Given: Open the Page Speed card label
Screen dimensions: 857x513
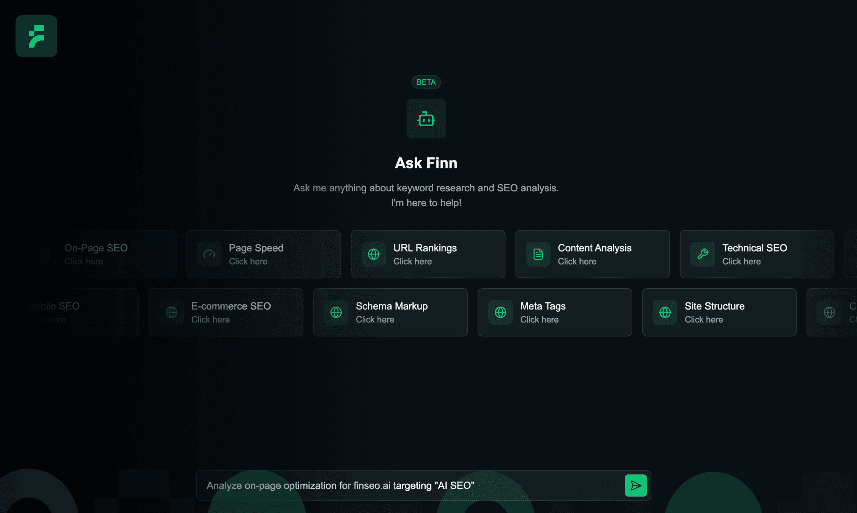Looking at the screenshot, I should point(256,248).
